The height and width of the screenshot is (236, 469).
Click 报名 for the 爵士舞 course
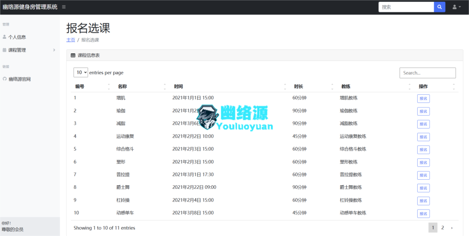423,188
